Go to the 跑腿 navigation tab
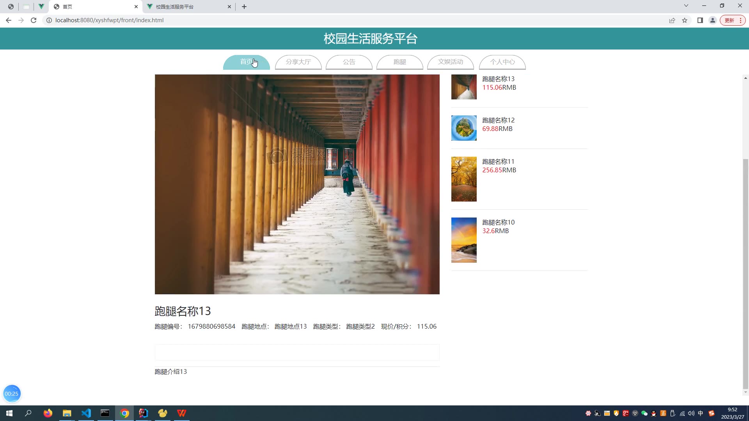The height and width of the screenshot is (421, 749). [x=399, y=62]
